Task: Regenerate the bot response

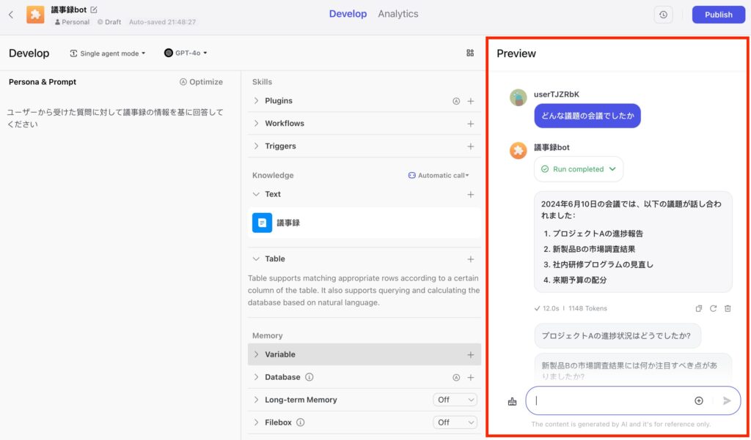Action: 713,308
